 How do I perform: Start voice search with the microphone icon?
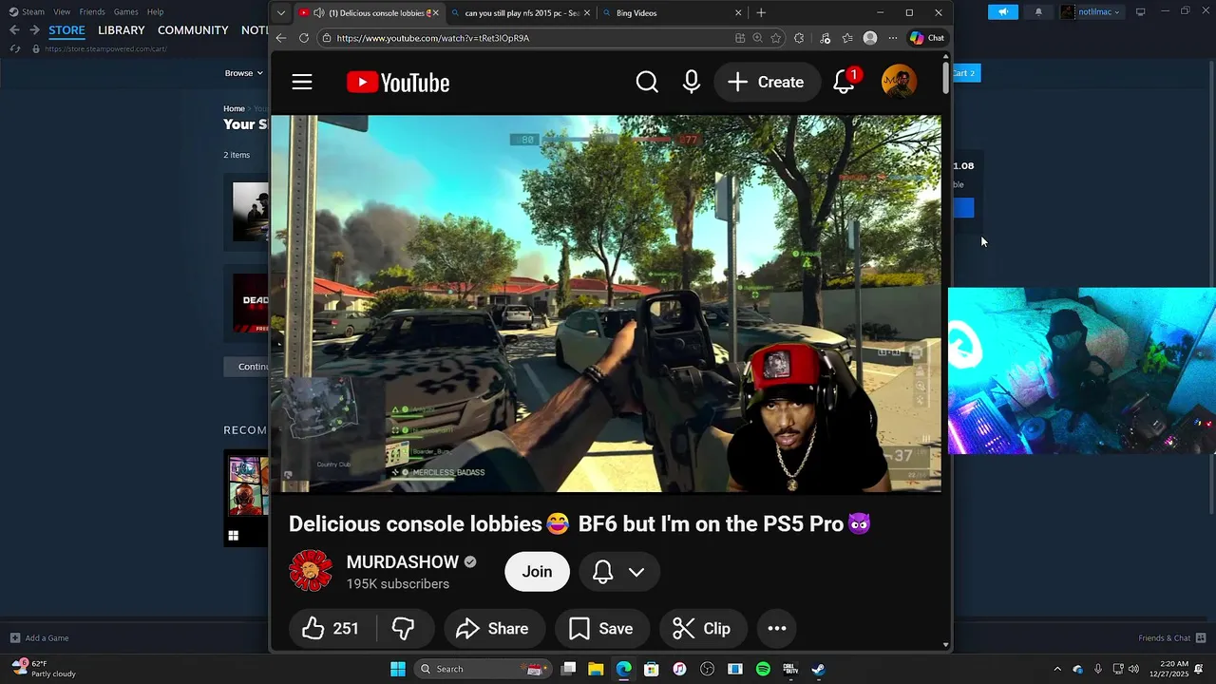tap(692, 83)
